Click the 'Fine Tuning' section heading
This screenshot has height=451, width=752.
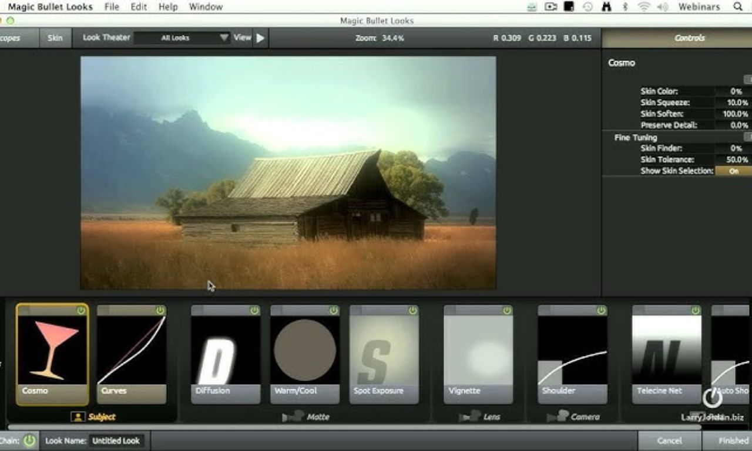636,137
